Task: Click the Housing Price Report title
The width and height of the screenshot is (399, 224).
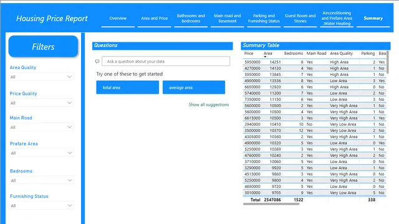Action: (52, 19)
